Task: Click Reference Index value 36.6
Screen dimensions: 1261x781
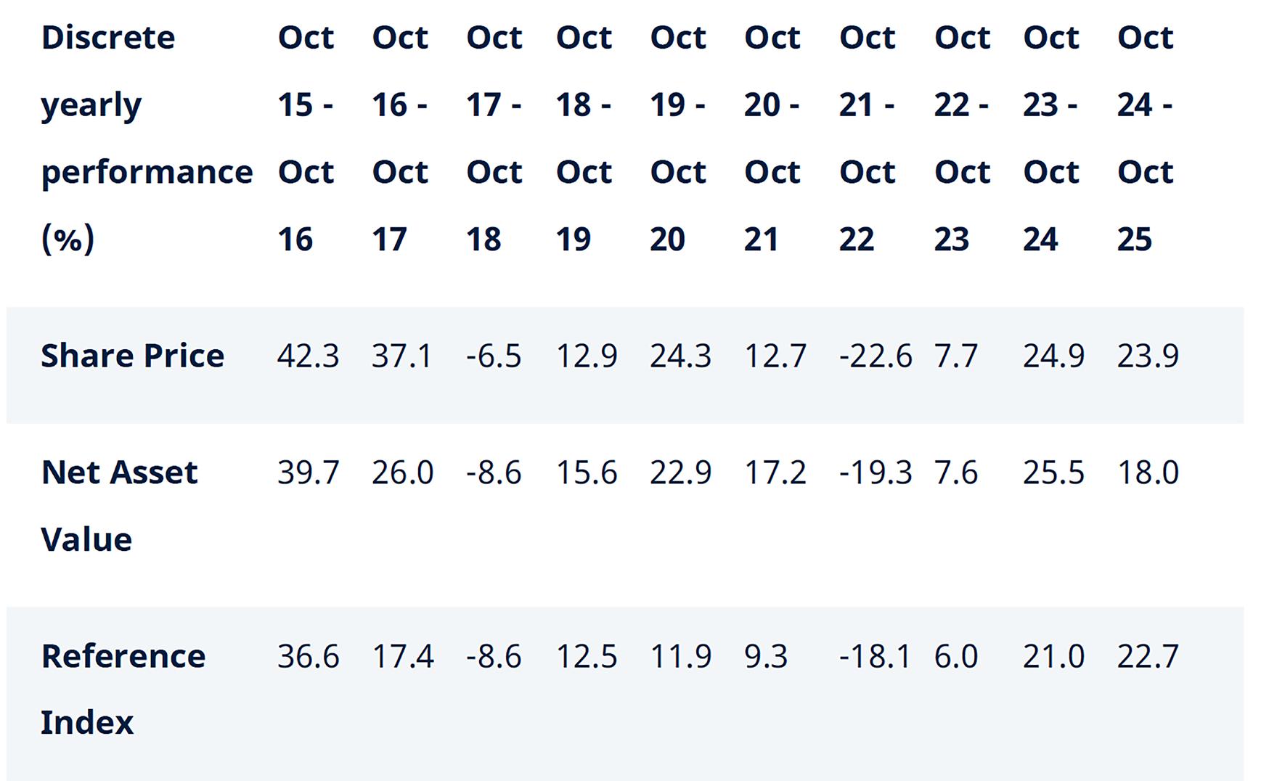Action: (308, 657)
